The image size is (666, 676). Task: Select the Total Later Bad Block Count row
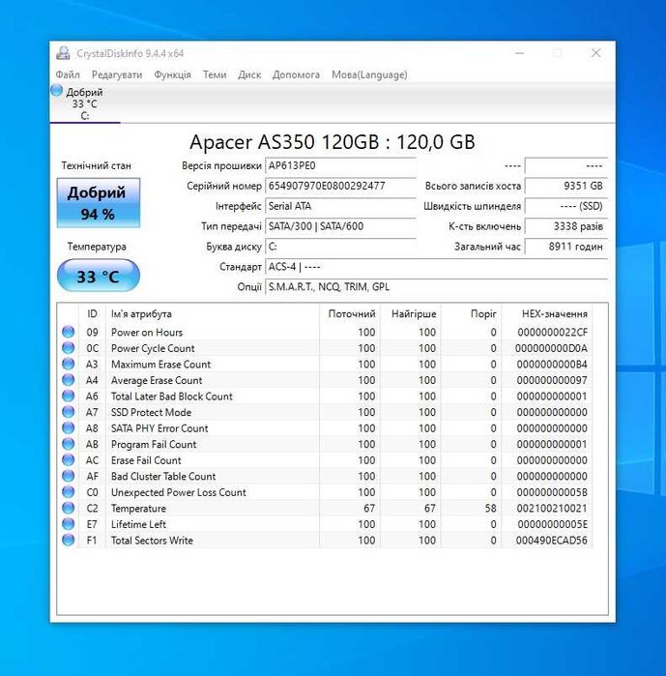point(325,396)
